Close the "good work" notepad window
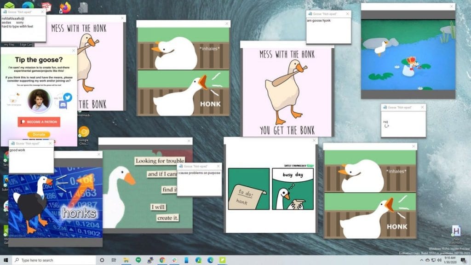471x265 pixels. pyautogui.click(x=50, y=144)
